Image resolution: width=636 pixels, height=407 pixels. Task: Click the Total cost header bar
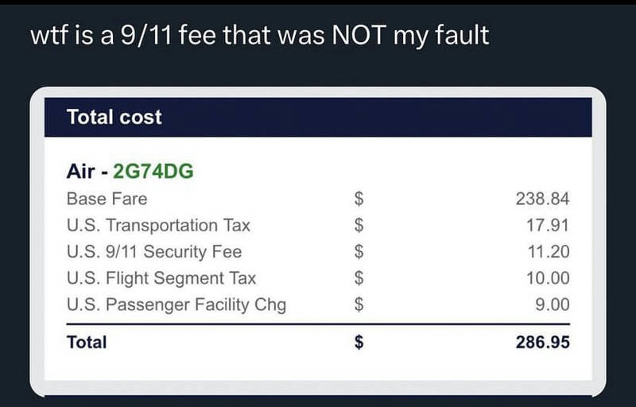click(x=318, y=117)
